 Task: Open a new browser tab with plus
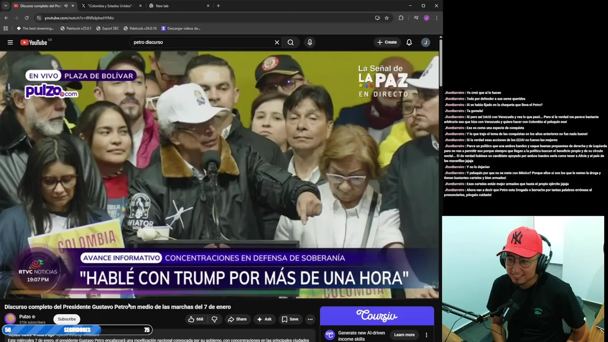click(x=218, y=6)
